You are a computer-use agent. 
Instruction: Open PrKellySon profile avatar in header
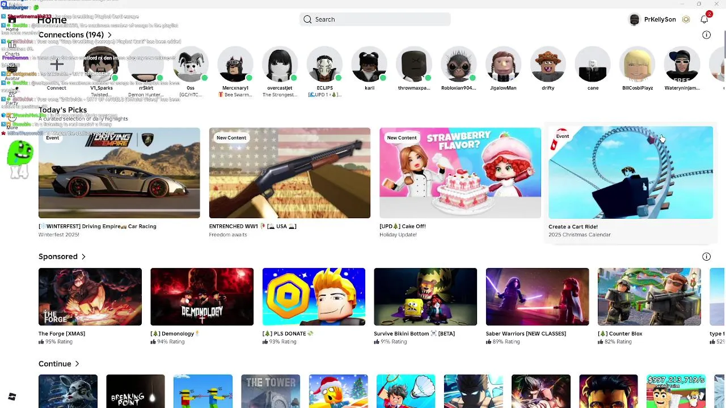tap(635, 19)
